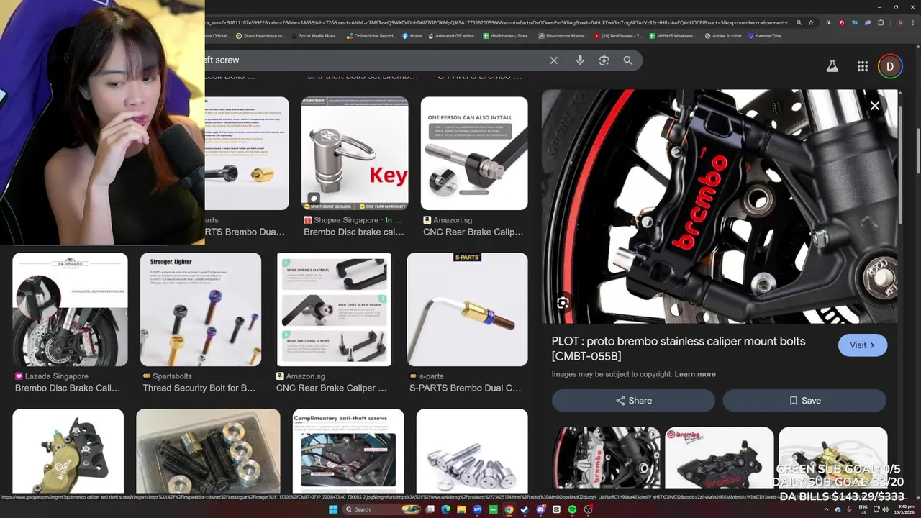The height and width of the screenshot is (518, 921).
Task: Open Steam from the taskbar
Action: coord(525,509)
